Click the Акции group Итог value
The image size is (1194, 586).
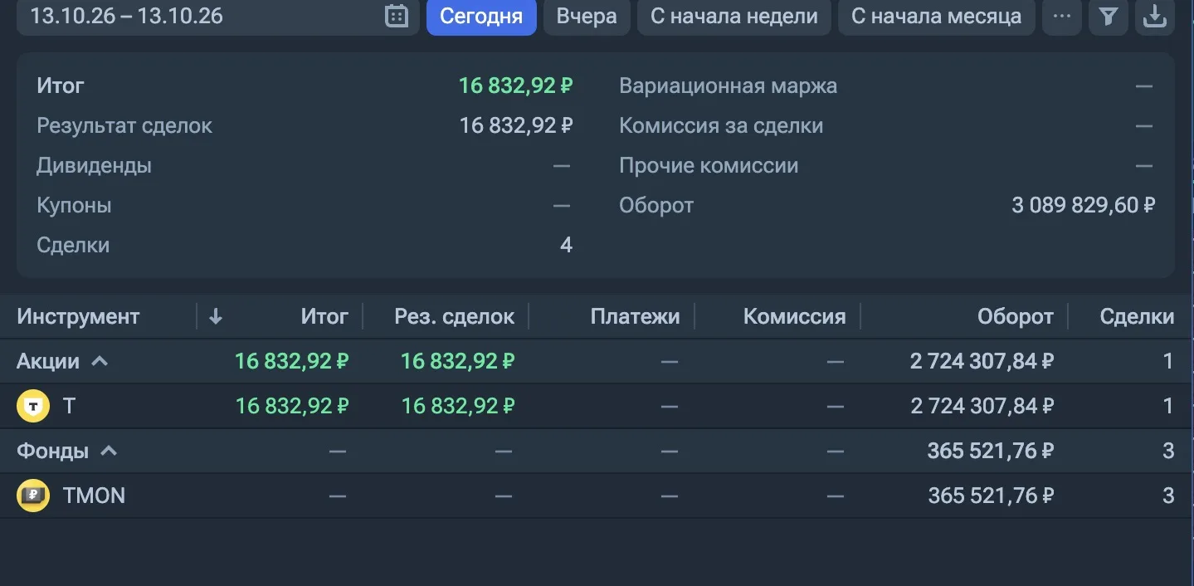(292, 361)
